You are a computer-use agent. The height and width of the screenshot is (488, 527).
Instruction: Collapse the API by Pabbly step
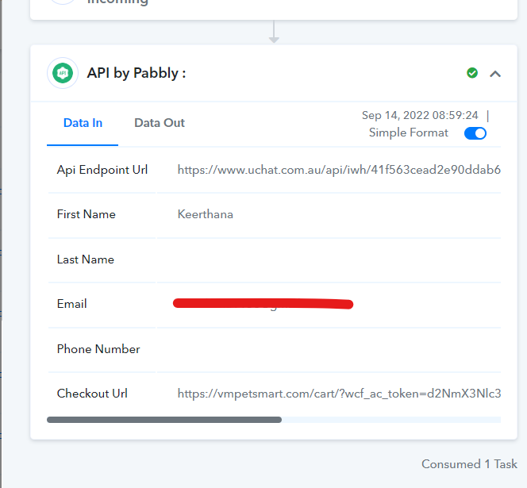coord(495,74)
